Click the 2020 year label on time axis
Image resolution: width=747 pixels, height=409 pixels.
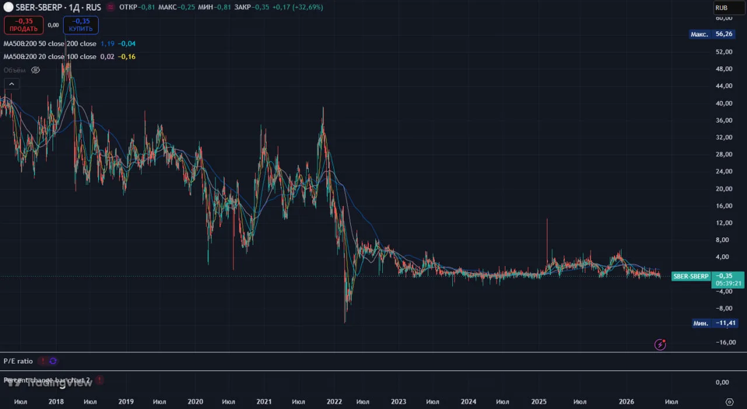(196, 401)
